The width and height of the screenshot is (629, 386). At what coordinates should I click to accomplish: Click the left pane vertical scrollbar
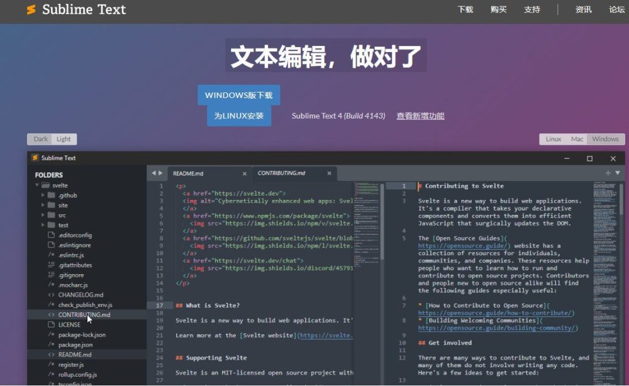click(x=382, y=222)
